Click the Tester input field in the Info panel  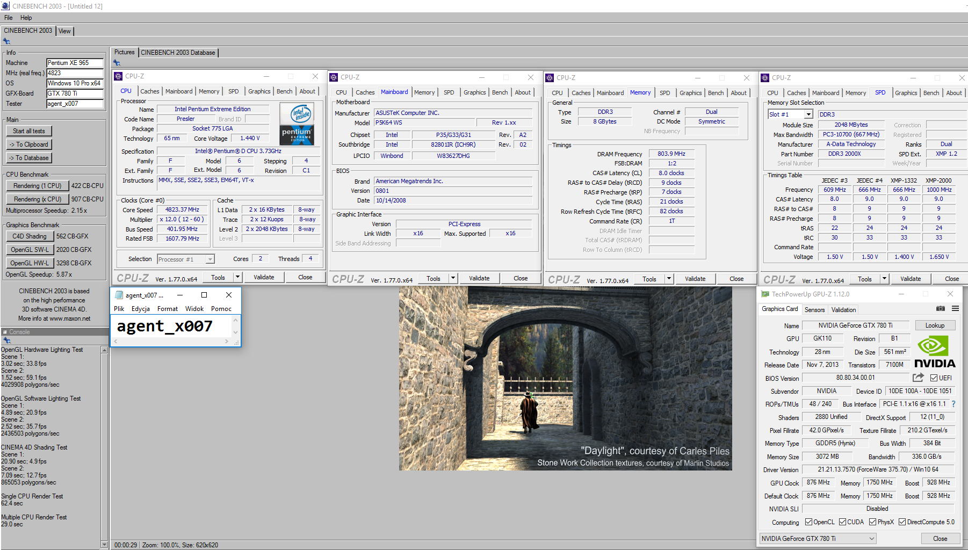point(75,104)
